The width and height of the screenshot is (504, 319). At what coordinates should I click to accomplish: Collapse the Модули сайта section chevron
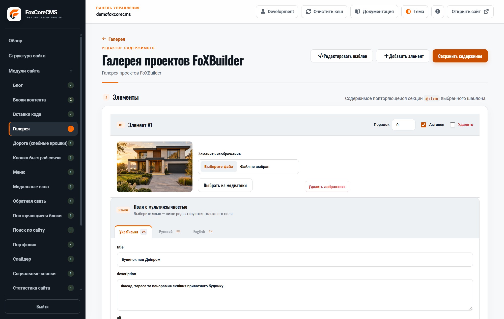tap(71, 71)
